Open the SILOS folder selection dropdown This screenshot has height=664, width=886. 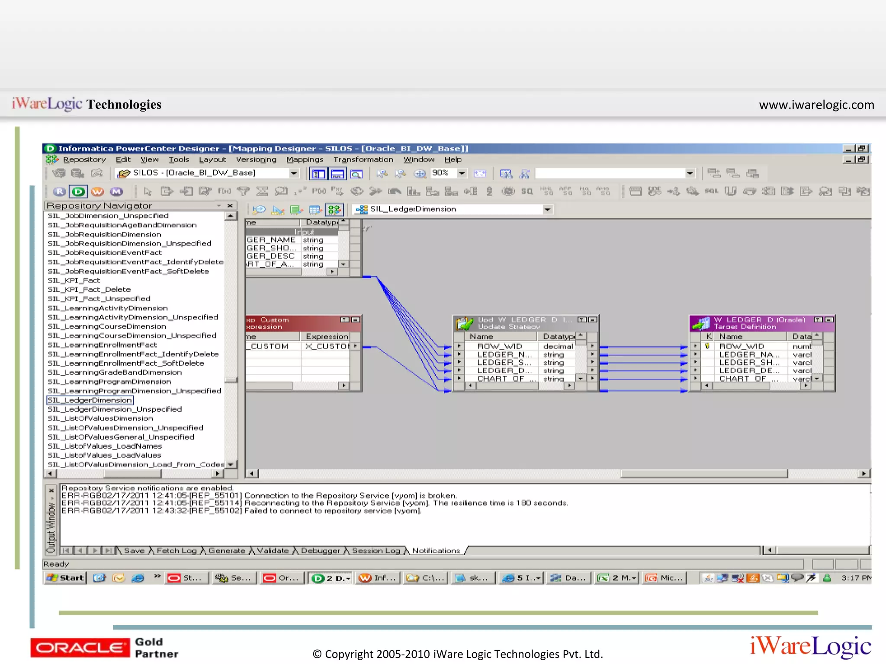tap(294, 173)
